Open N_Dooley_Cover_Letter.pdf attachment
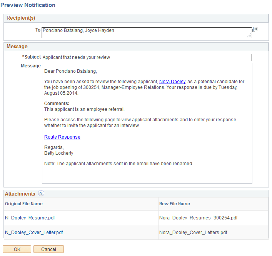 34,233
